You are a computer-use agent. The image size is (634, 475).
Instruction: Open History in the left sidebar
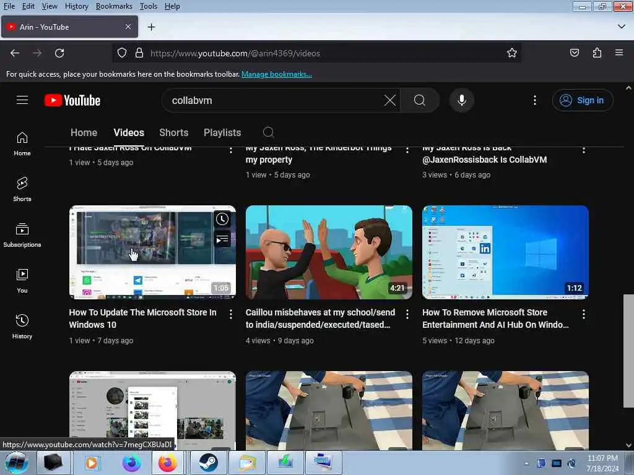[x=22, y=327]
